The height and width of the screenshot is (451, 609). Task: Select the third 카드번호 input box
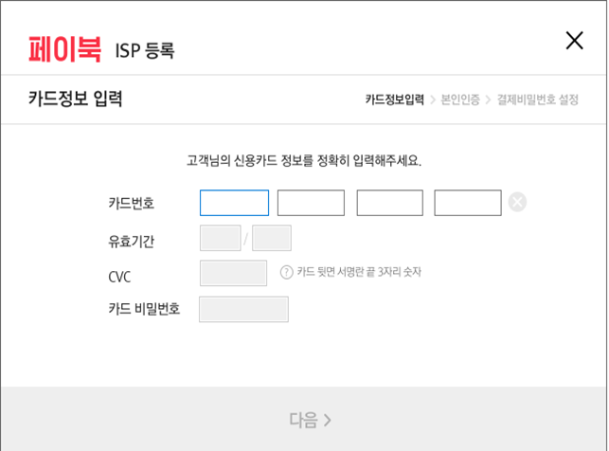pyautogui.click(x=389, y=203)
